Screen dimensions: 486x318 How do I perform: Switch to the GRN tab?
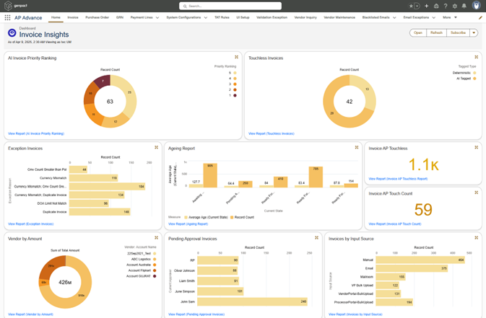point(120,17)
